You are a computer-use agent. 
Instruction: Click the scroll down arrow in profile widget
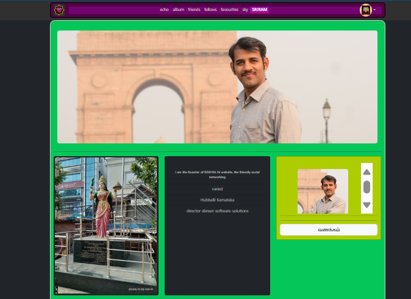click(x=366, y=204)
